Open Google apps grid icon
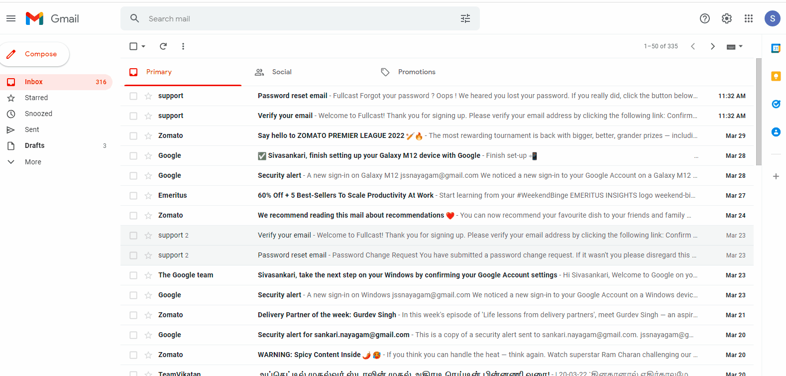The width and height of the screenshot is (786, 376). (x=749, y=18)
